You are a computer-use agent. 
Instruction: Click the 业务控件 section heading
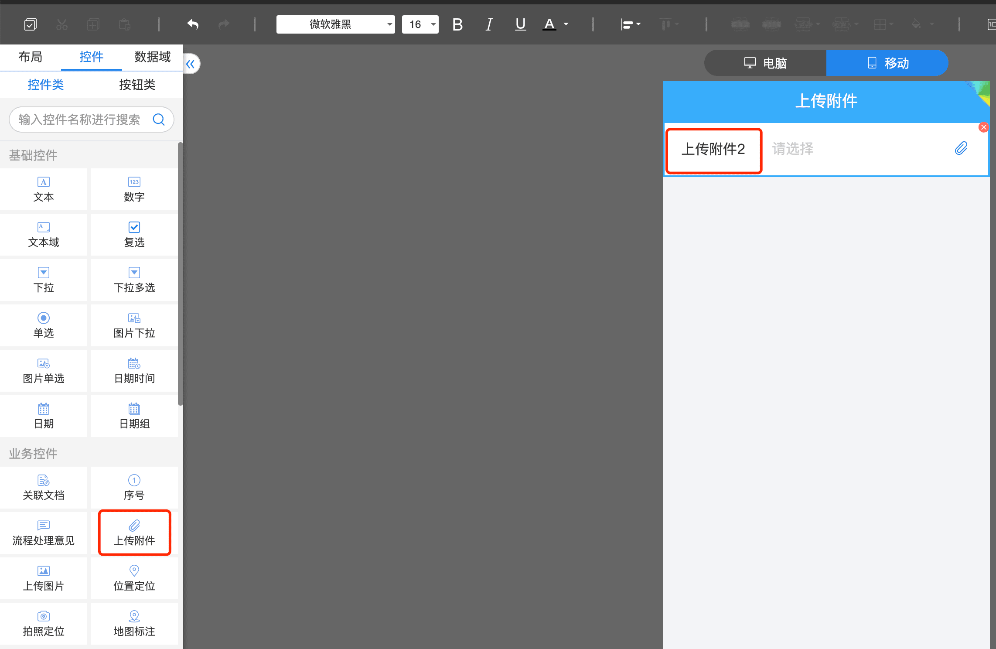point(33,454)
